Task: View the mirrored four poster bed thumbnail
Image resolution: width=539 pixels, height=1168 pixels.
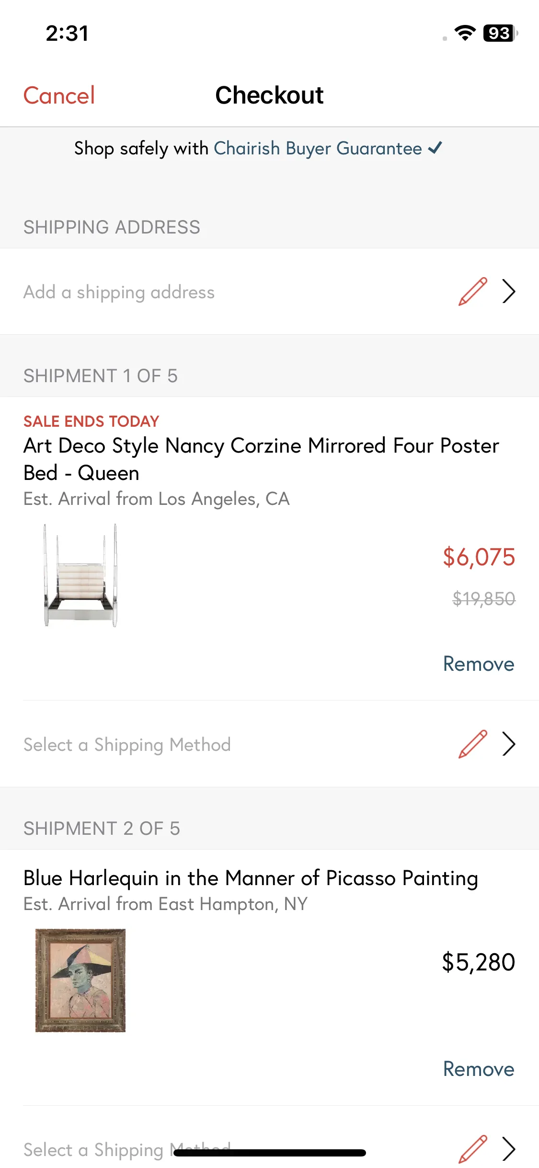Action: (x=80, y=575)
